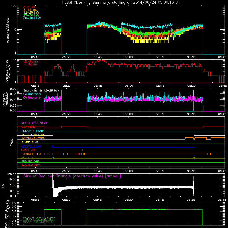Viewport: 228px width, 228px height.
Task: Click the BAD_PACKETS flag label
Action: 31,165
